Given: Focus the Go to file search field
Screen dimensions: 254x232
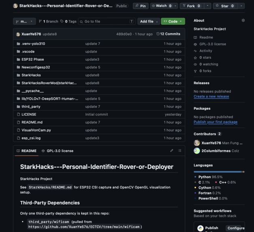Looking at the screenshot, I should [x=107, y=21].
